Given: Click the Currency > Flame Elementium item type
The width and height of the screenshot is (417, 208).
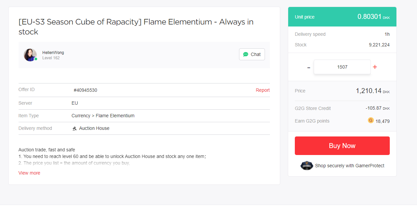Looking at the screenshot, I should click(103, 116).
